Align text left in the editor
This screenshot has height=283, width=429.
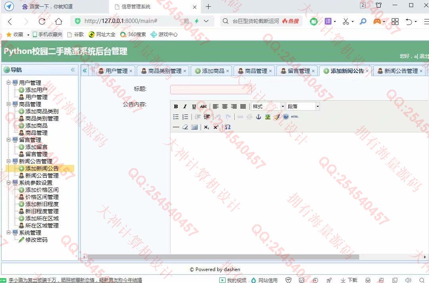point(216,106)
